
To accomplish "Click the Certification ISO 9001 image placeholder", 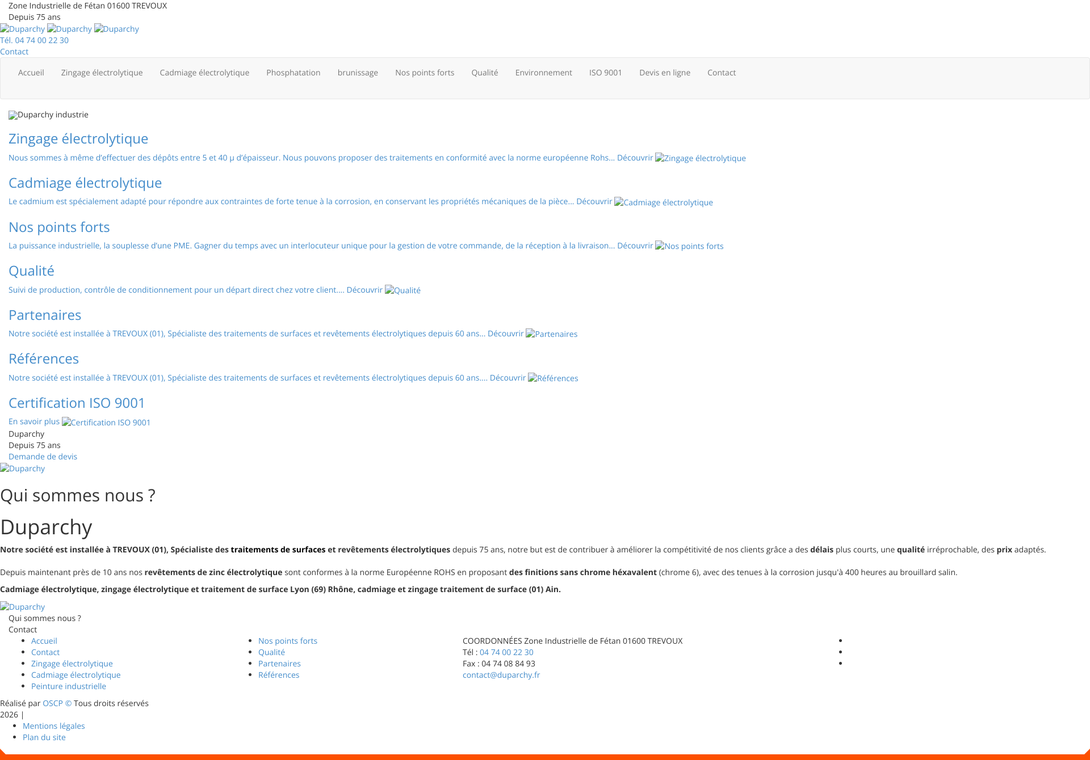I will coord(106,423).
